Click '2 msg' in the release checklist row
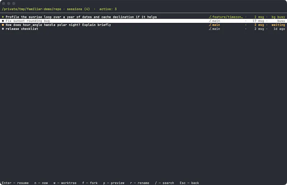This screenshot has height=185, width=287. [x=259, y=29]
